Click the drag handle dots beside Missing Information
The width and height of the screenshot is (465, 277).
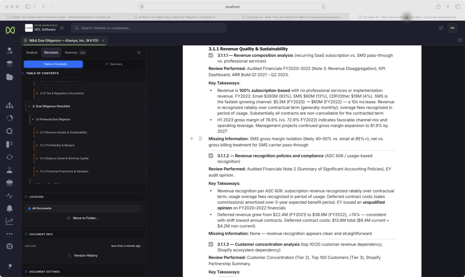(x=201, y=138)
